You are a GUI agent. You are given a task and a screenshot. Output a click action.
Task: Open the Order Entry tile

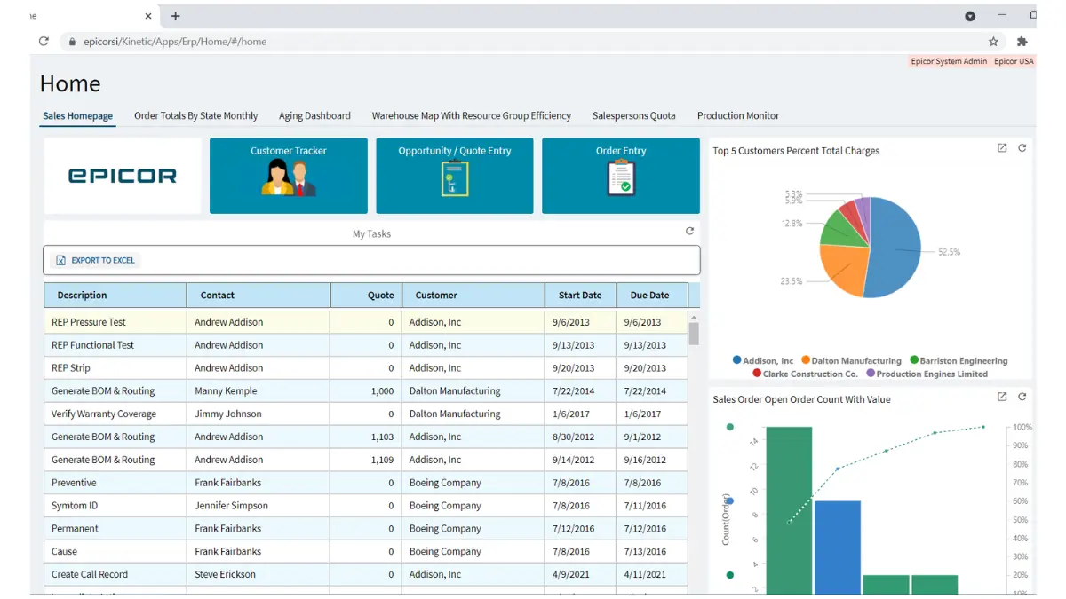click(x=620, y=176)
